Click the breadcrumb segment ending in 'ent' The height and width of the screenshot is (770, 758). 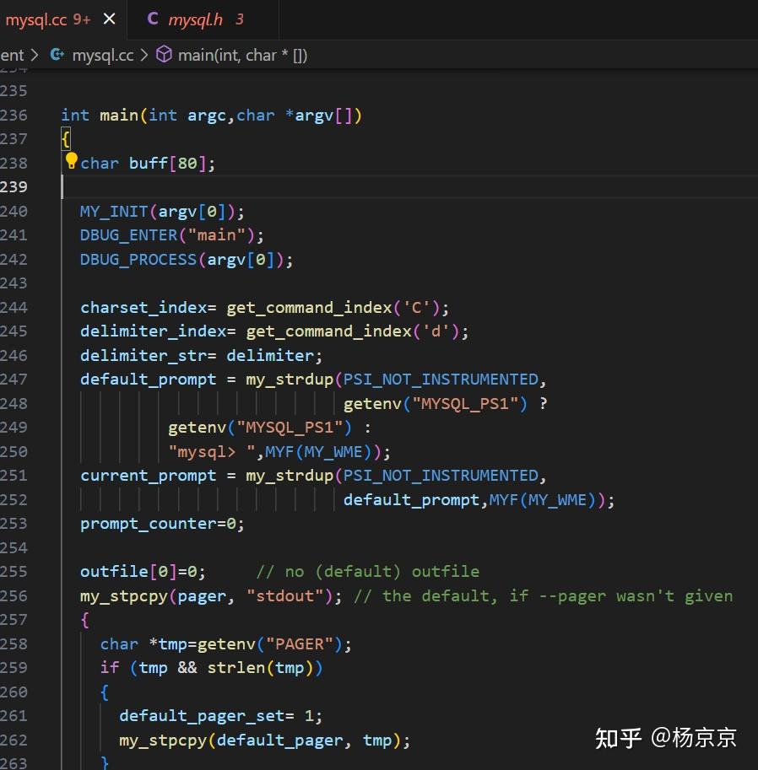coord(12,56)
